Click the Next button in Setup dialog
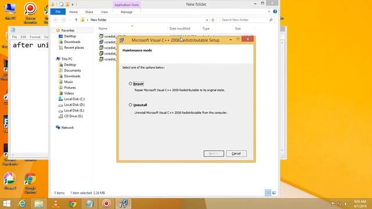The height and width of the screenshot is (209, 372). [x=213, y=153]
